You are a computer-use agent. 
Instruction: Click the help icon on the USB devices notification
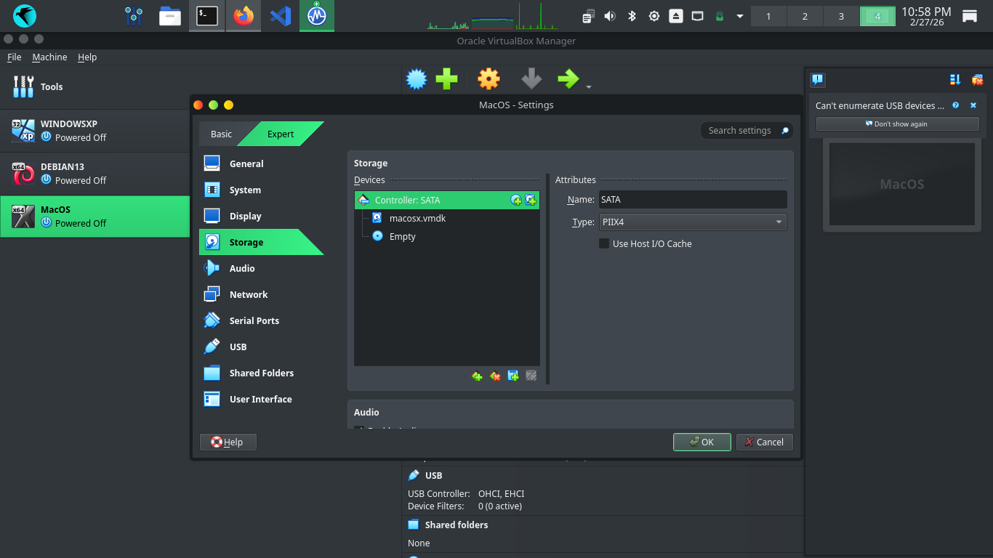956,105
